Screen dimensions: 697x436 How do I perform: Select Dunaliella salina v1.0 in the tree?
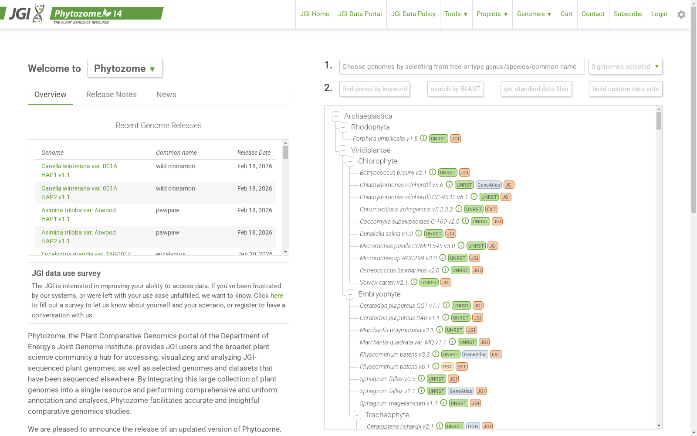(386, 234)
